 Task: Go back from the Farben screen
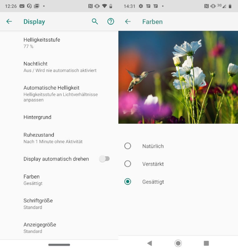[x=128, y=21]
